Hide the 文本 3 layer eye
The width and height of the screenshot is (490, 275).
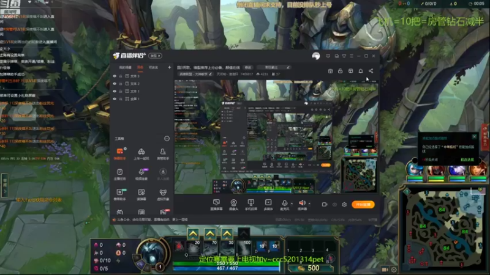pos(115,76)
